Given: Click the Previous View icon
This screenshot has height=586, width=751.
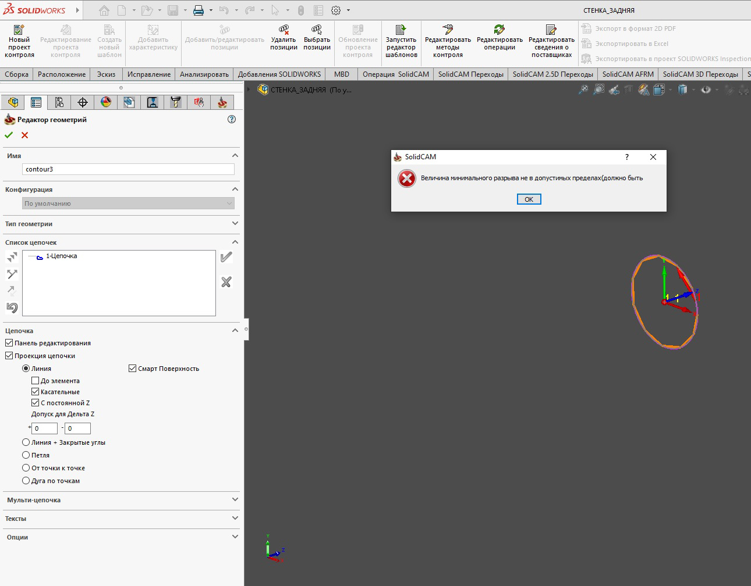Looking at the screenshot, I should coord(614,90).
